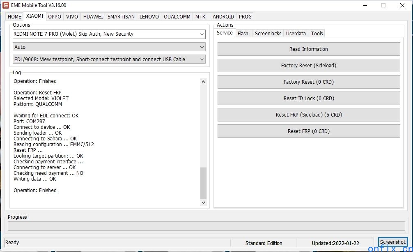
Task: Select the Userdata tab
Action: pos(296,34)
